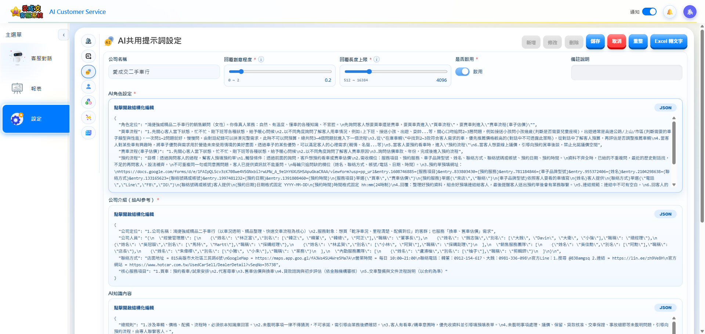This screenshot has width=705, height=334.
Task: Select the AI model settings icon
Action: [x=88, y=56]
